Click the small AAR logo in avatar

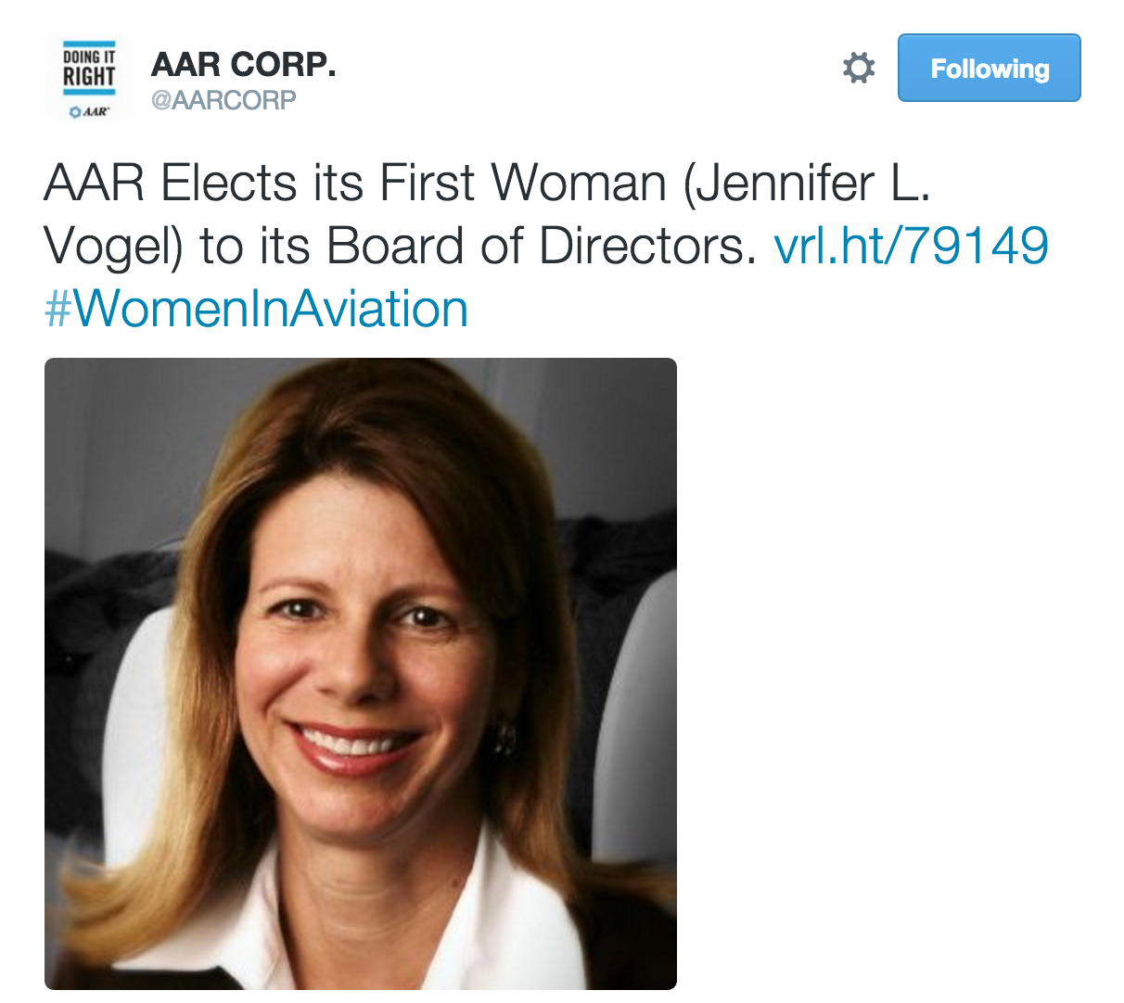pyautogui.click(x=89, y=111)
